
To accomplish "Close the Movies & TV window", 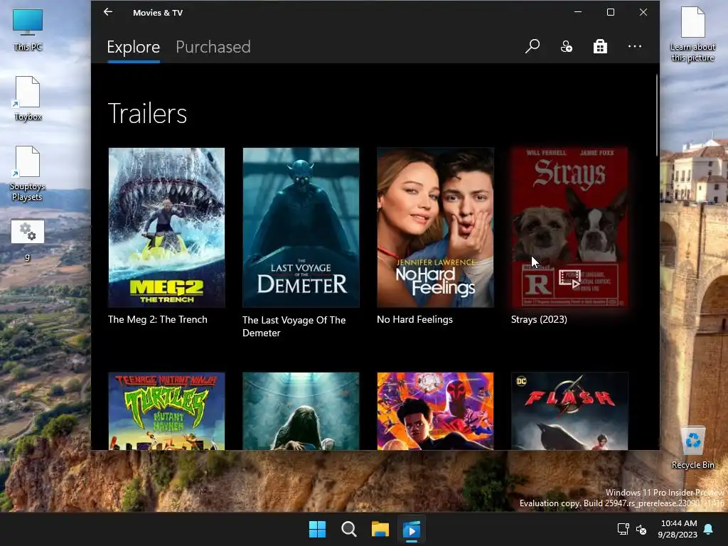I will (643, 12).
